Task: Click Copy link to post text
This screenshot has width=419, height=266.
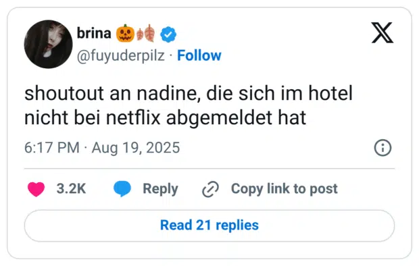Action: [285, 189]
